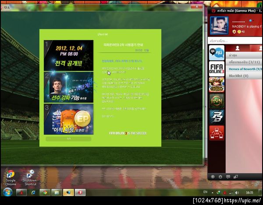Click the red Garena icon on the taskbar
This screenshot has width=263, height=205.
click(21, 192)
